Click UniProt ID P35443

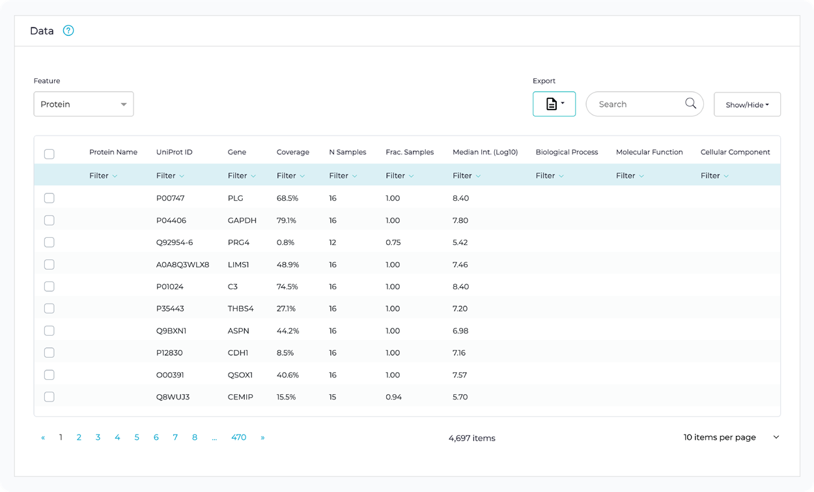(x=171, y=309)
